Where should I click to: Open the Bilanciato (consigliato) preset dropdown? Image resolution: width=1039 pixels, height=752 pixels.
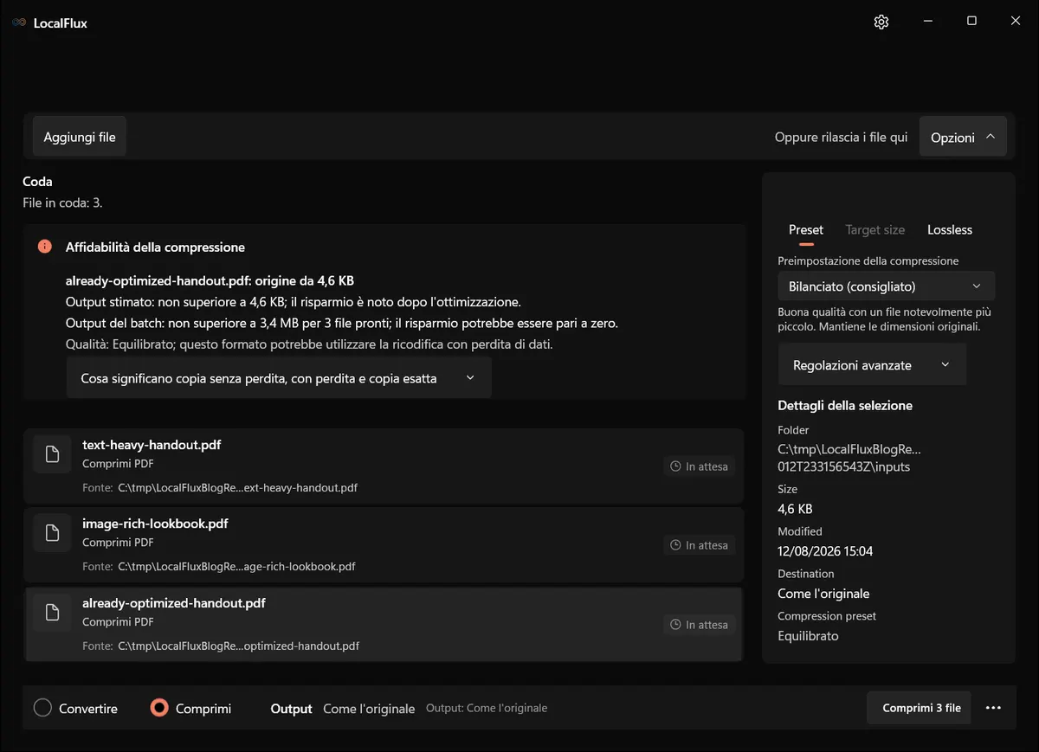point(887,286)
